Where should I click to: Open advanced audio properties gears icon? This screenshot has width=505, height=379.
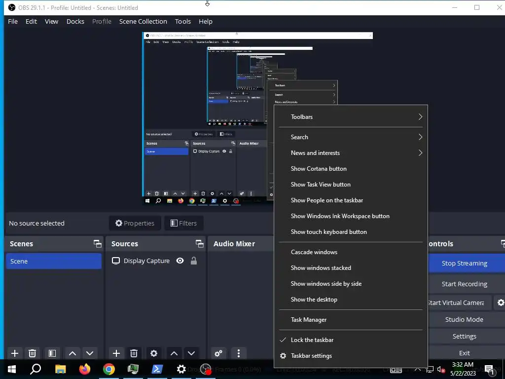tap(218, 353)
